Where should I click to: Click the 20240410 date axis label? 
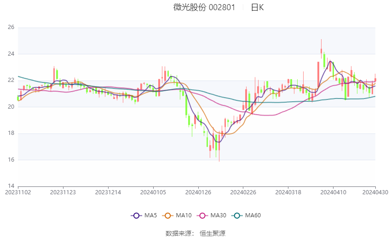[x=333, y=192]
